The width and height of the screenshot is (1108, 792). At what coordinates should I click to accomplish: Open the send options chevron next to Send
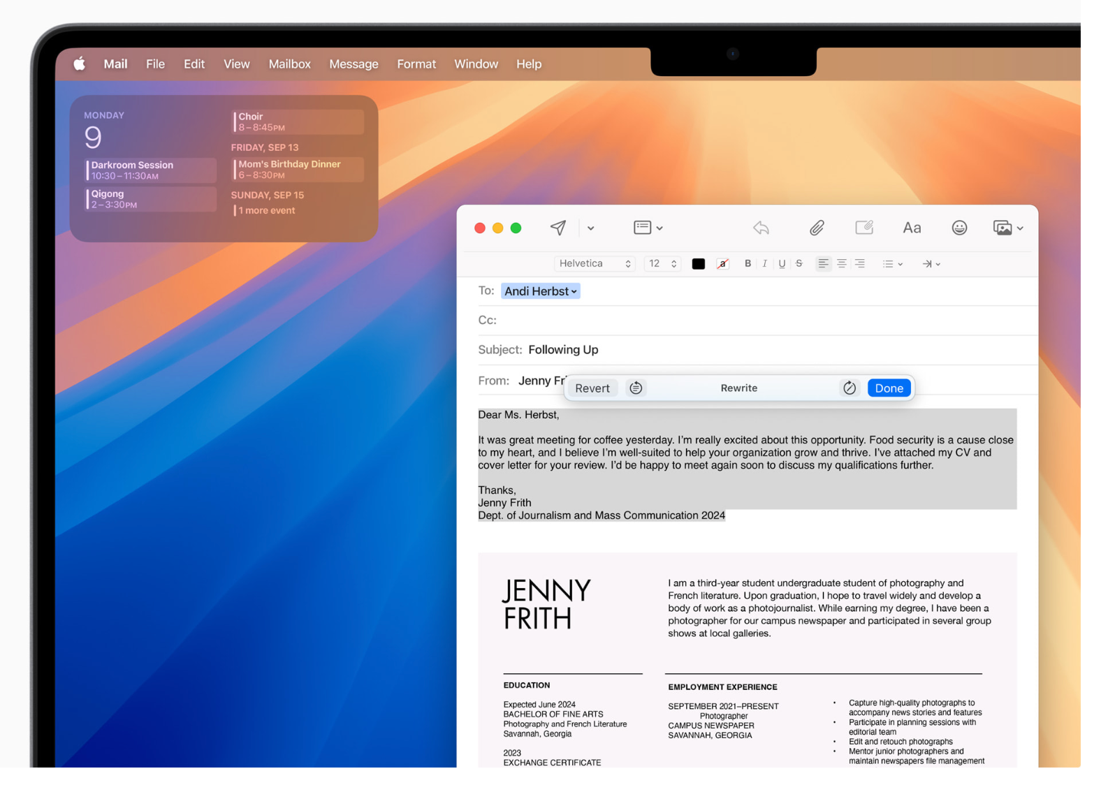pyautogui.click(x=591, y=228)
